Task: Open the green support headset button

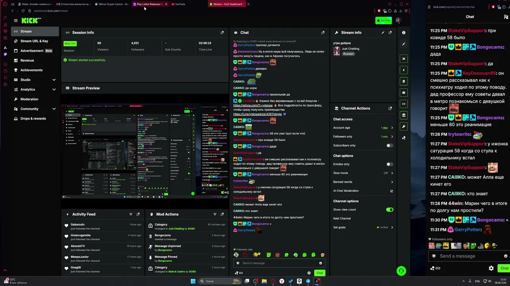Action: click(401, 271)
